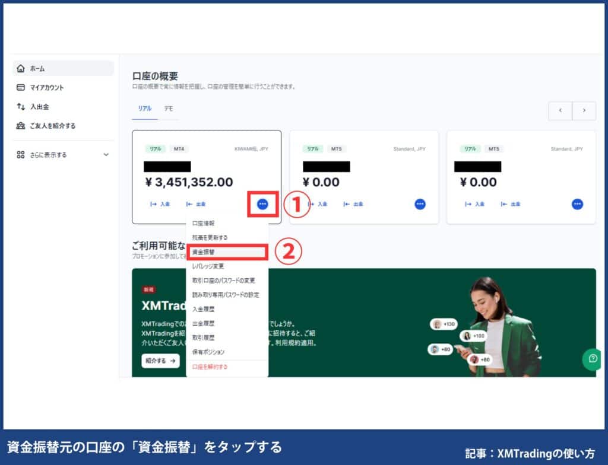Click 入金 on the KIWAMI極 MT4 card
Viewport: 608px width, 465px height.
pos(160,204)
